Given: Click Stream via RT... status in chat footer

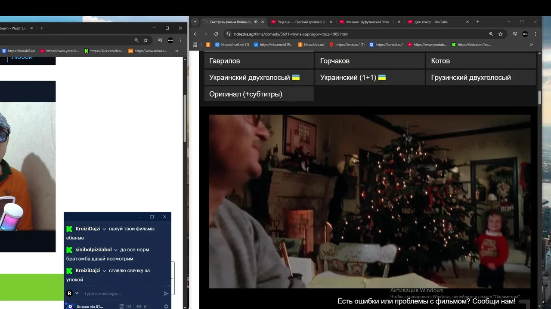Looking at the screenshot, I should click(90, 306).
